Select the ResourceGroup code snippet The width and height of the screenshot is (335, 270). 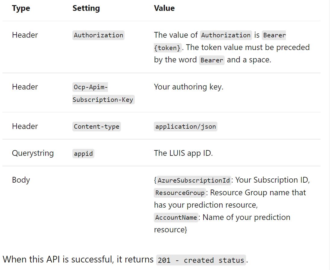[180, 193]
